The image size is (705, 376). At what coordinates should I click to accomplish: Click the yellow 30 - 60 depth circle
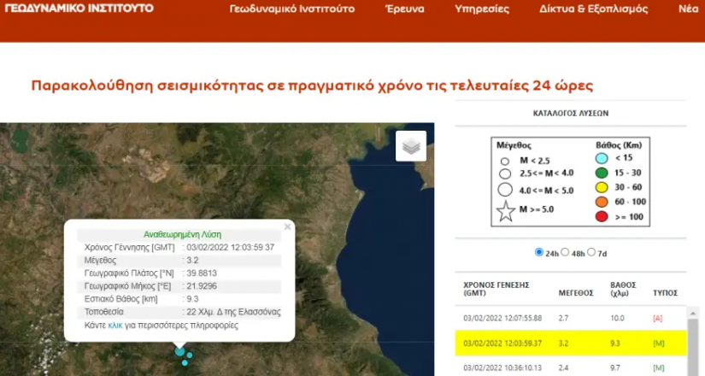(x=602, y=187)
